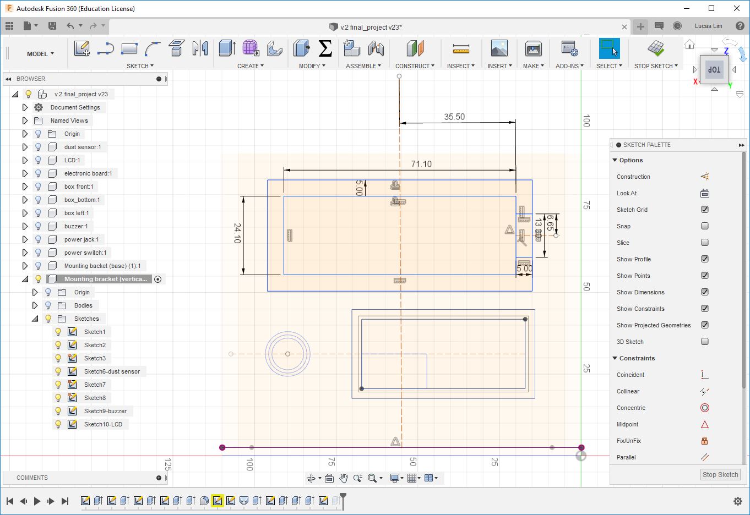Toggle visibility of Sketch9-buzzer
The height and width of the screenshot is (515, 750).
click(58, 411)
